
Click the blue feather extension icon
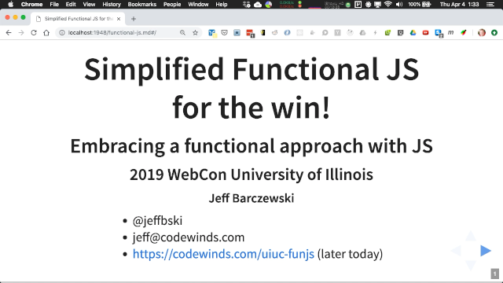click(287, 33)
